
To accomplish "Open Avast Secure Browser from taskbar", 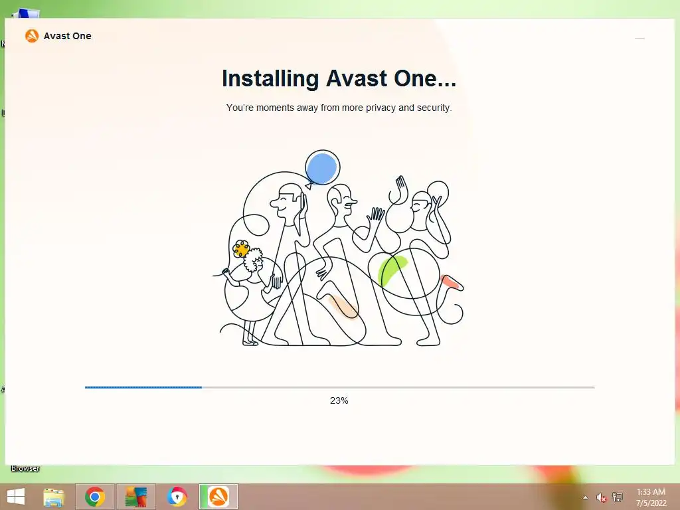I will pos(177,497).
